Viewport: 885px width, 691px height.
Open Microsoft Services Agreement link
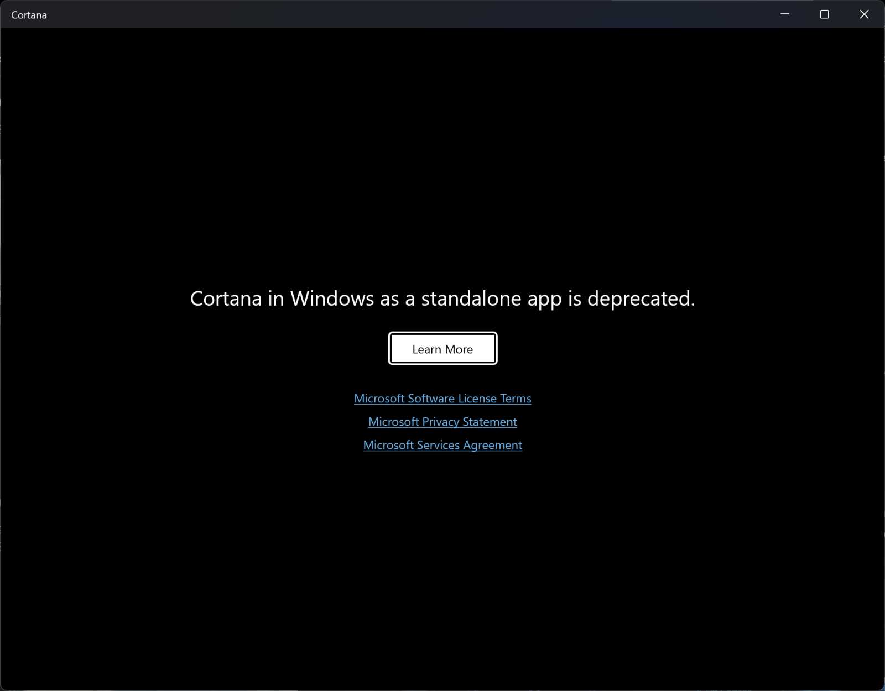coord(442,445)
